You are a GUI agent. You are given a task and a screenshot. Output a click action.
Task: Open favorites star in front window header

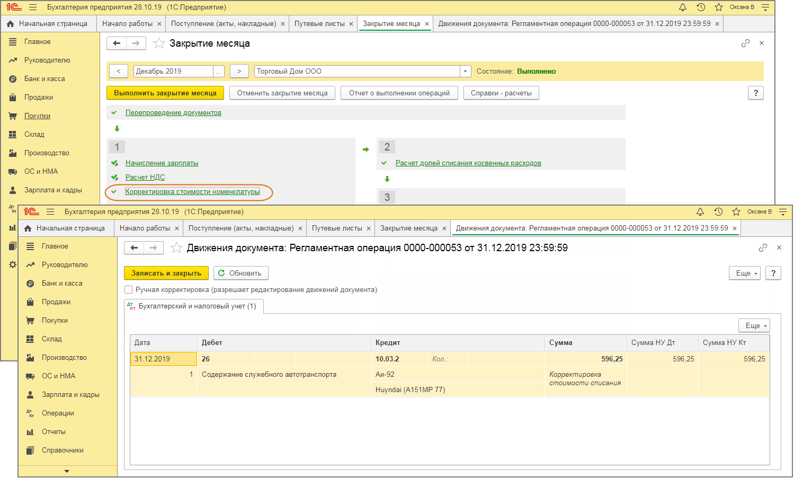[736, 212]
